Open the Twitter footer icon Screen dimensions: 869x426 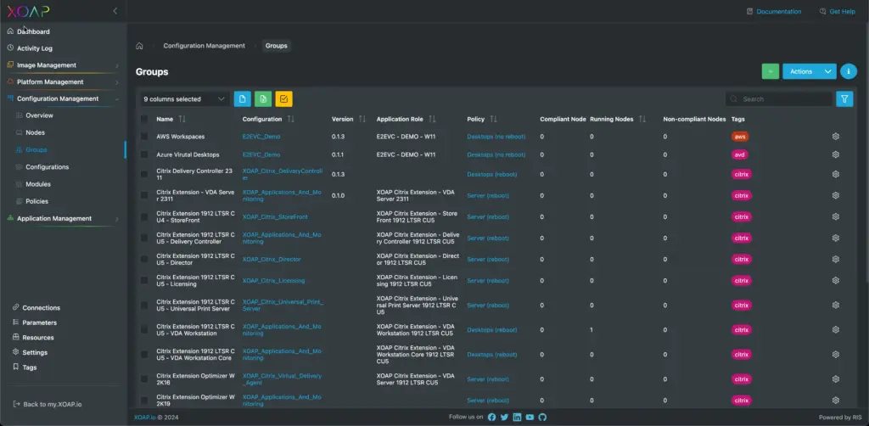click(x=504, y=418)
